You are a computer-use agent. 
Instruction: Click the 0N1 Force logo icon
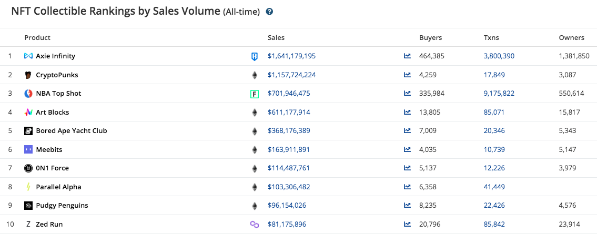[x=28, y=168]
